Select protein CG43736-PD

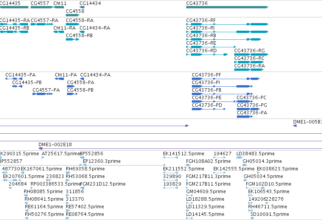(208, 109)
